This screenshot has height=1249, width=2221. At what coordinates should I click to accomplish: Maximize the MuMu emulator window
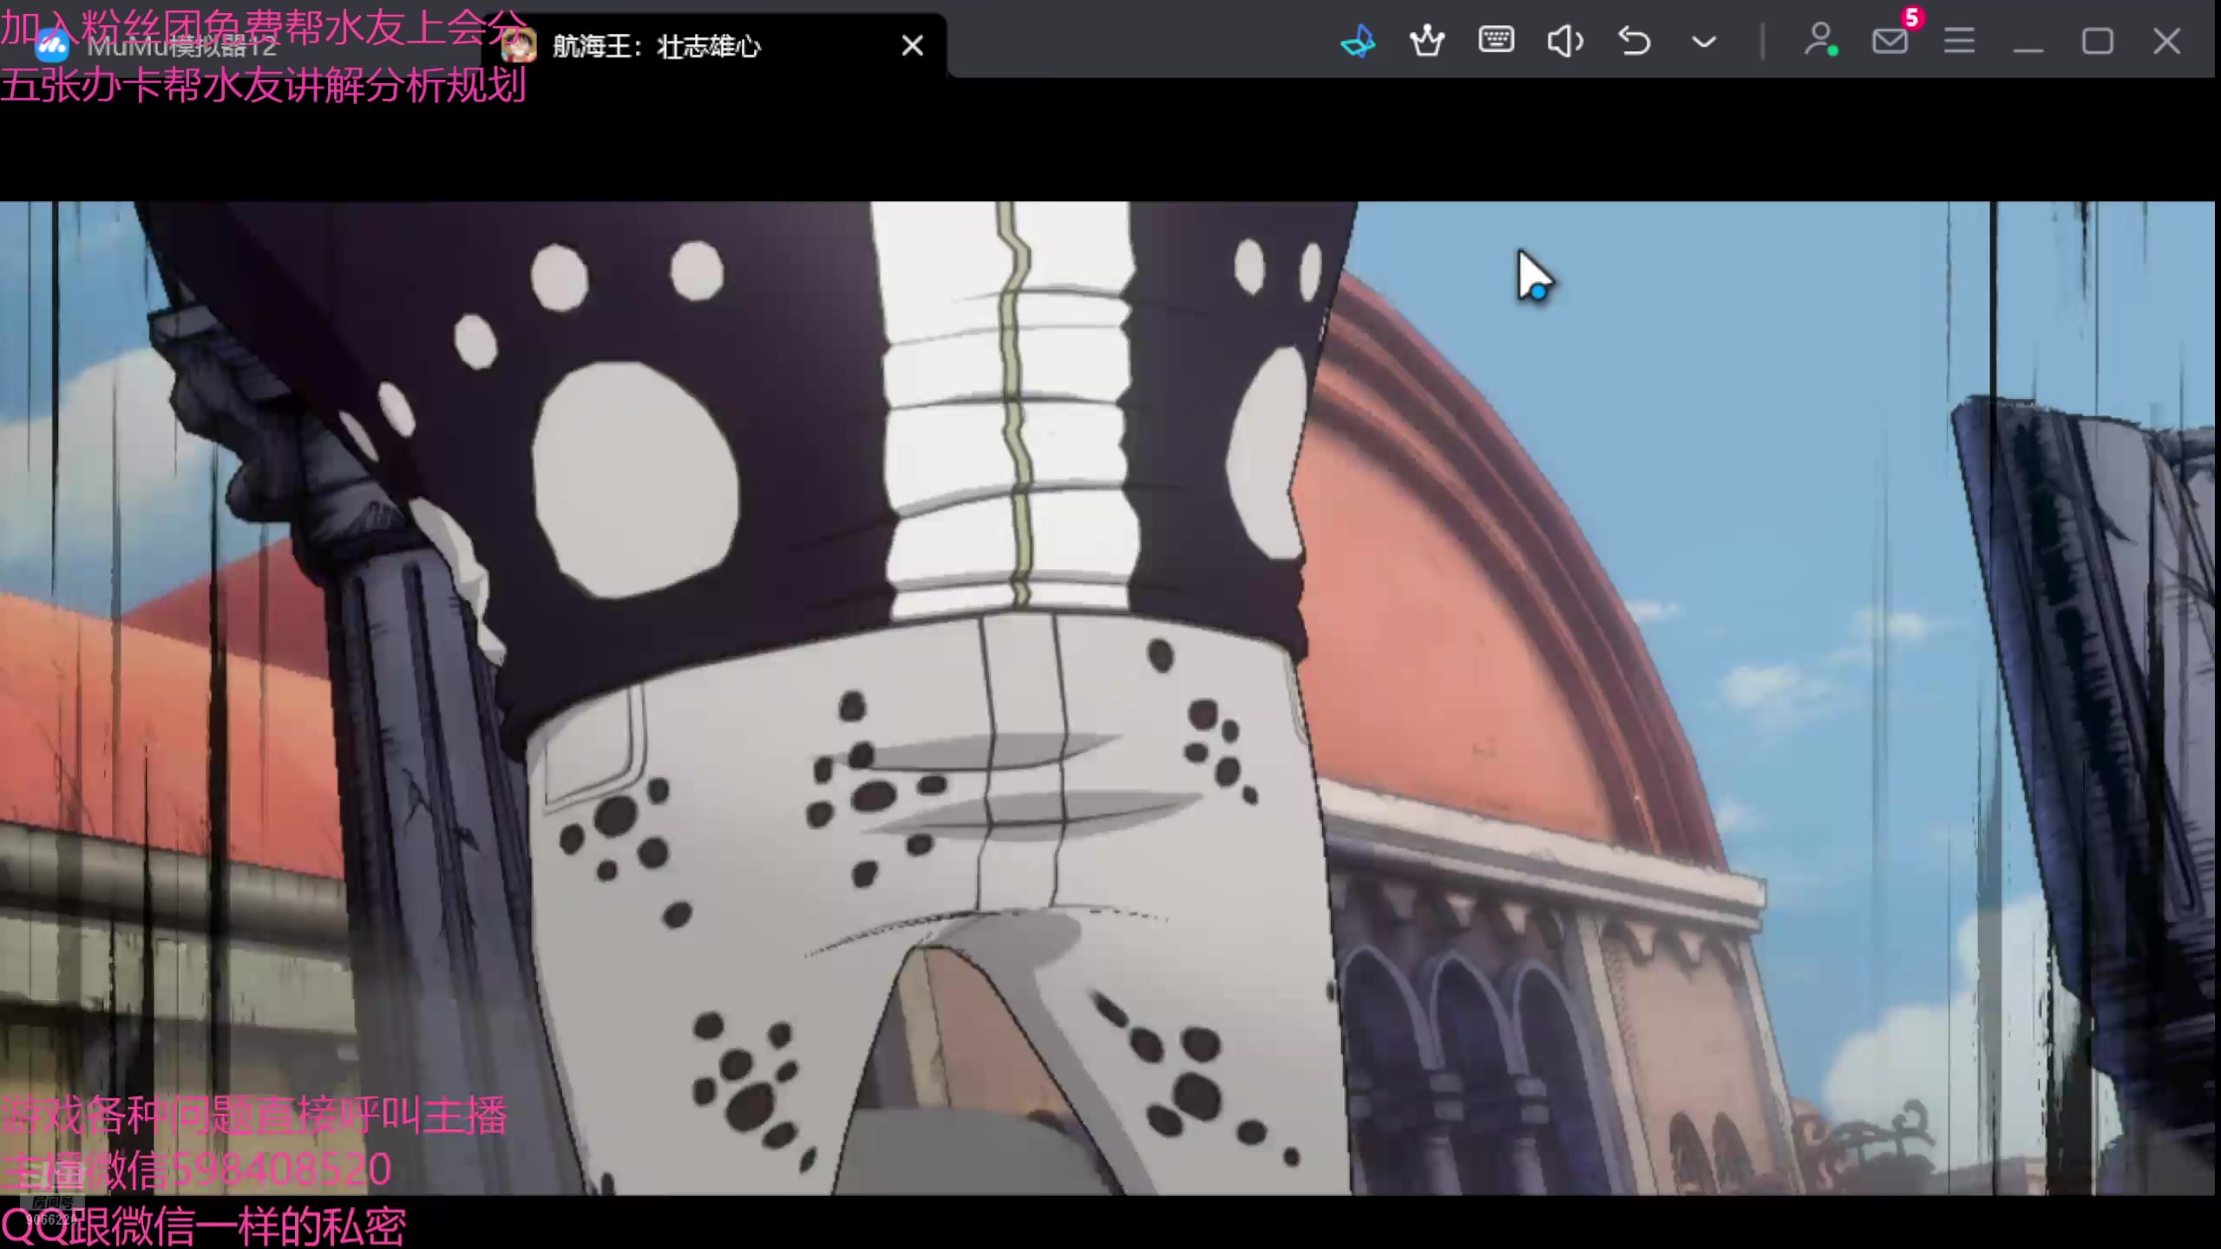tap(2098, 41)
